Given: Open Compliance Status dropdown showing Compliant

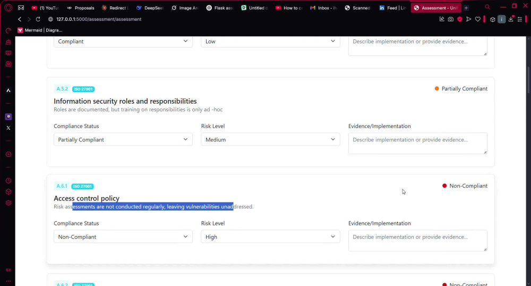Looking at the screenshot, I should 123,41.
